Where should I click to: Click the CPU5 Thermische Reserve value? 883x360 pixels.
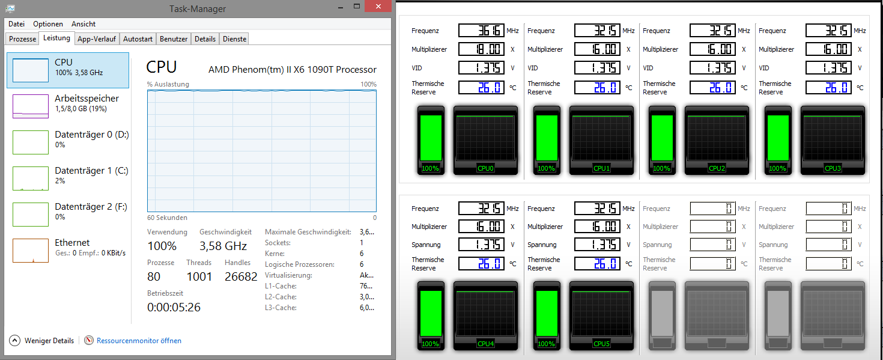click(597, 264)
